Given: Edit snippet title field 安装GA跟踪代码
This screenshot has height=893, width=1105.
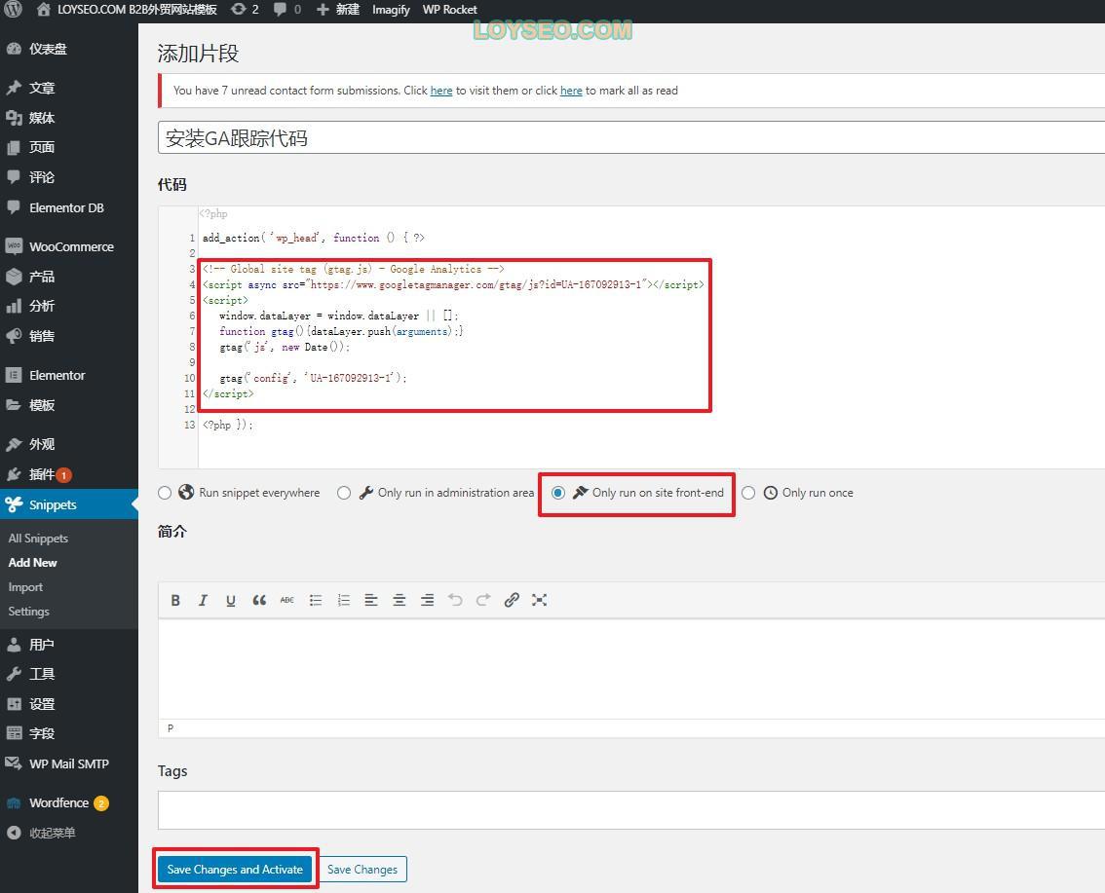Looking at the screenshot, I should pos(631,137).
